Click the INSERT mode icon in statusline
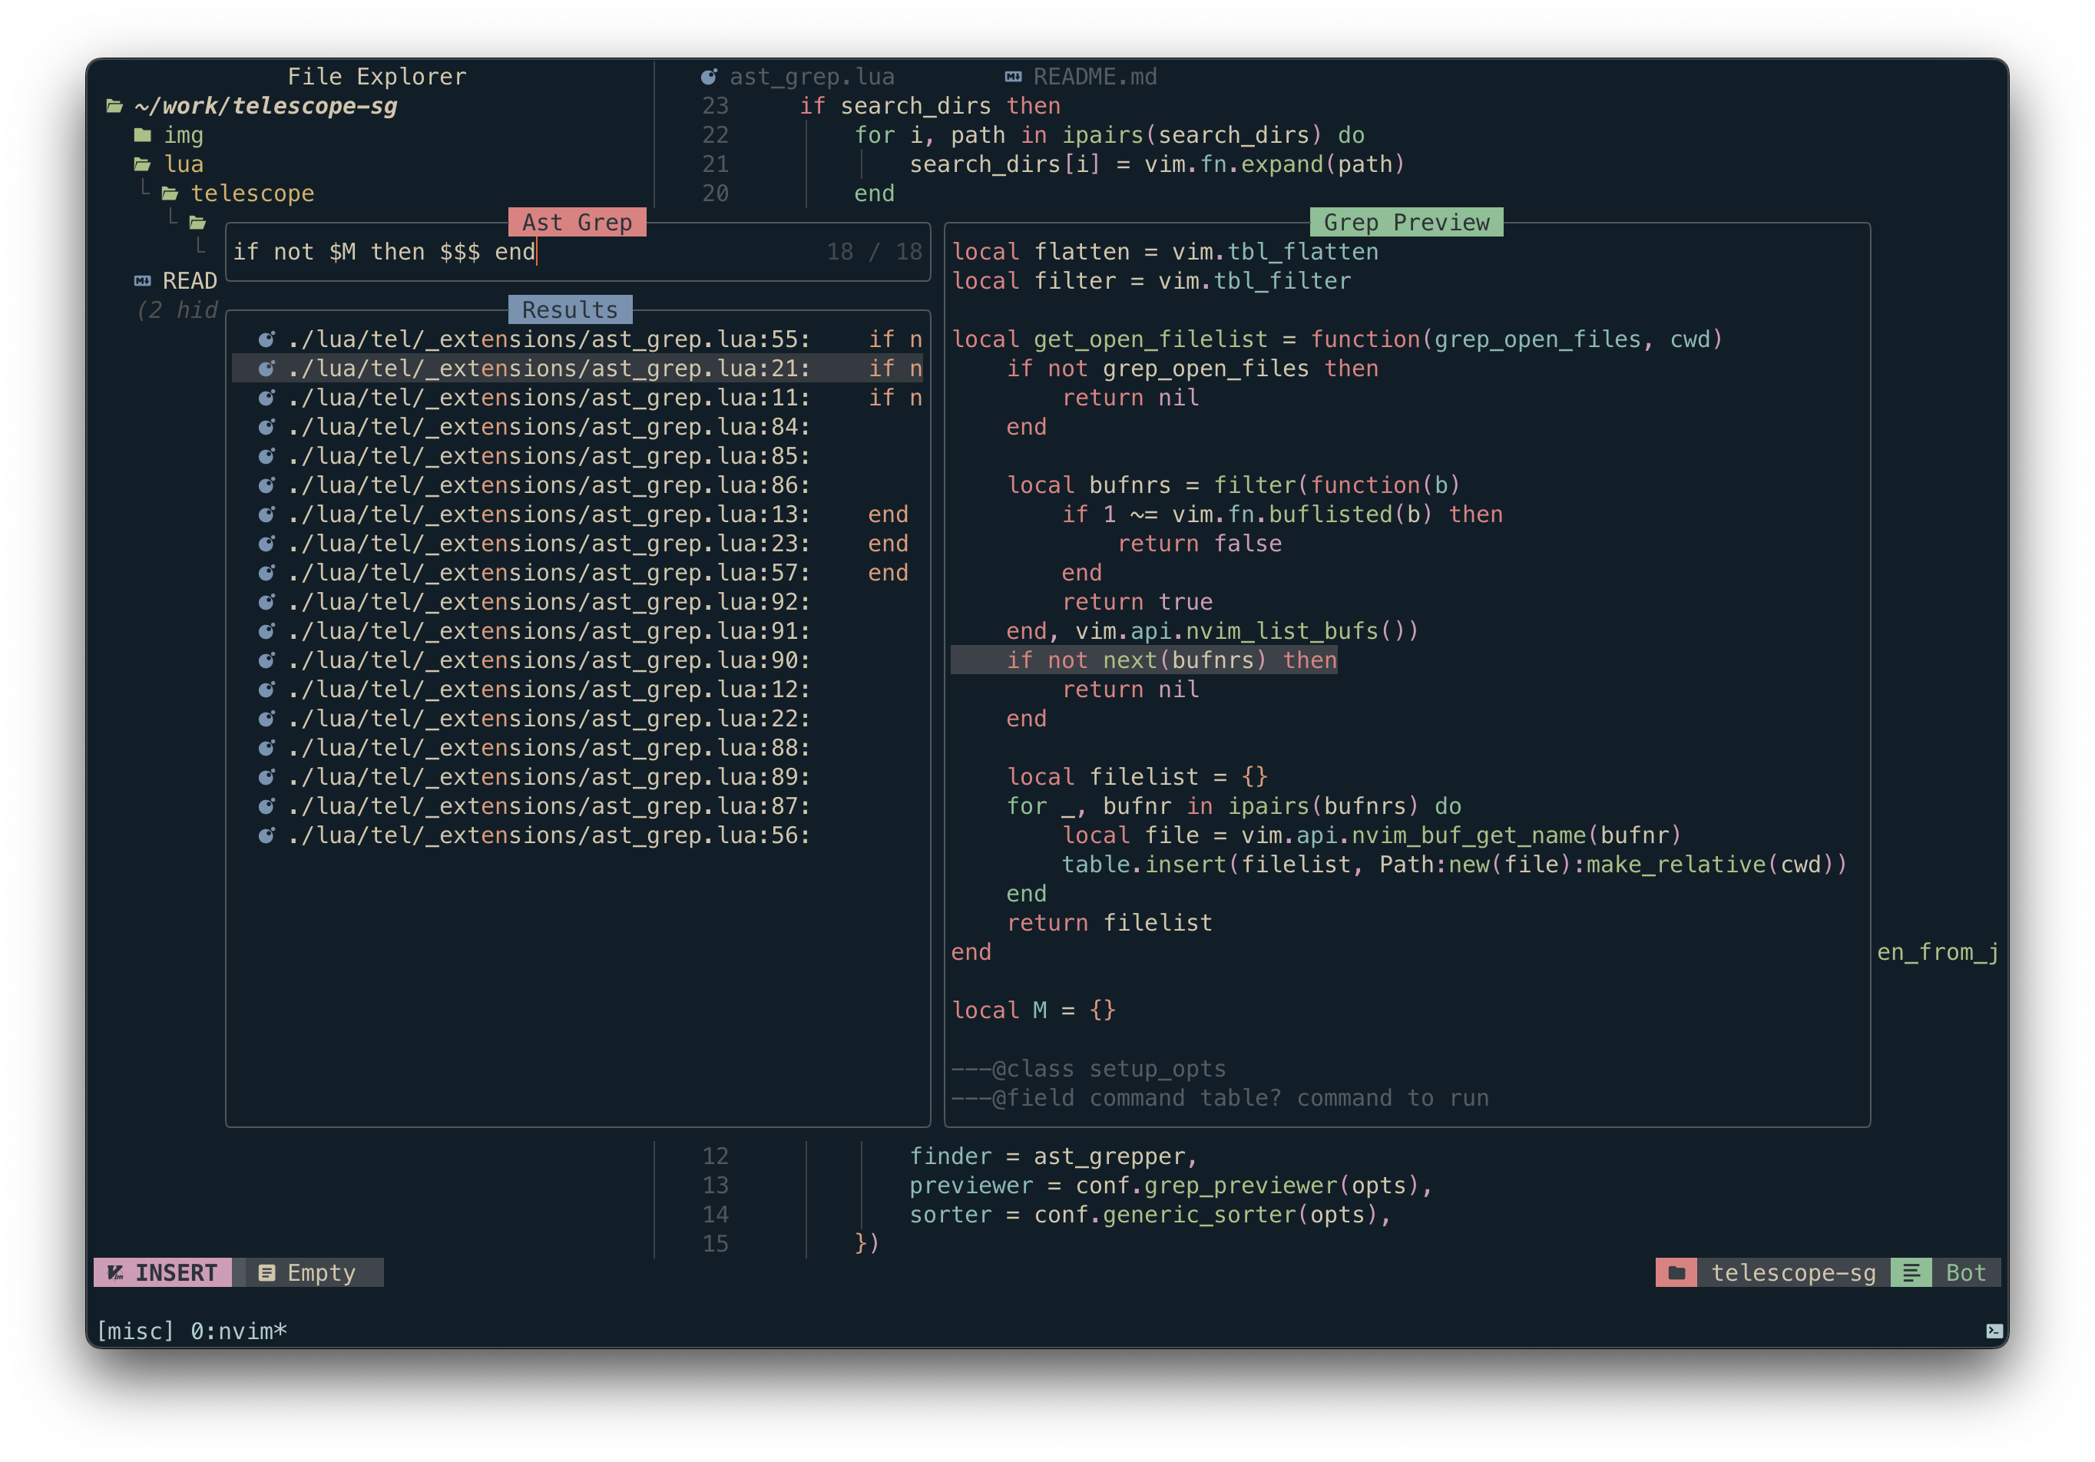This screenshot has width=2095, height=1462. 116,1272
